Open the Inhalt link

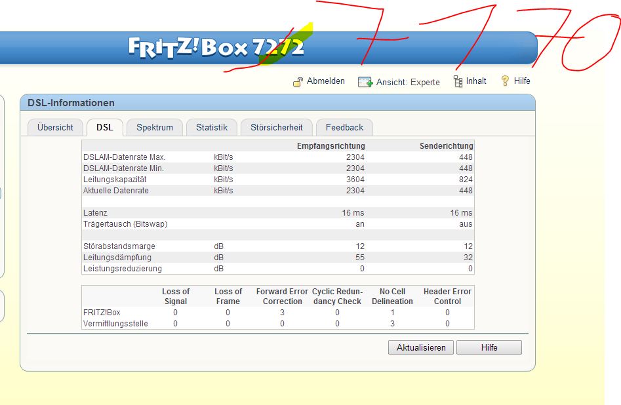click(476, 81)
